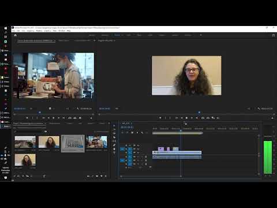Open Program monitor button editor plus
Viewport: 277px width, 208px height.
tap(272, 118)
